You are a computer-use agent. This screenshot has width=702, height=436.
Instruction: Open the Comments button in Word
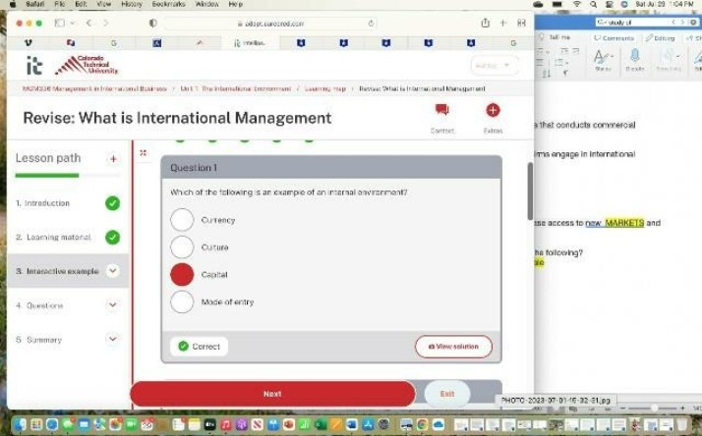click(x=614, y=38)
